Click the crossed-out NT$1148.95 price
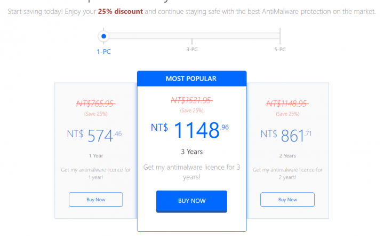384x236 pixels. (x=287, y=104)
